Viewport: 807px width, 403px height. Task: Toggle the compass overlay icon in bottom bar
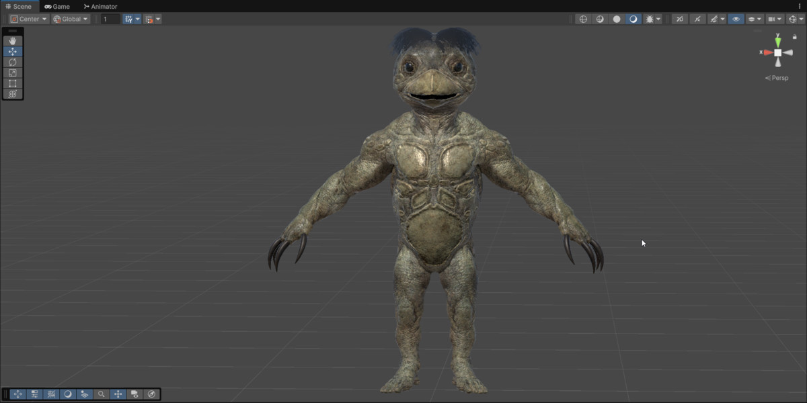[x=151, y=394]
